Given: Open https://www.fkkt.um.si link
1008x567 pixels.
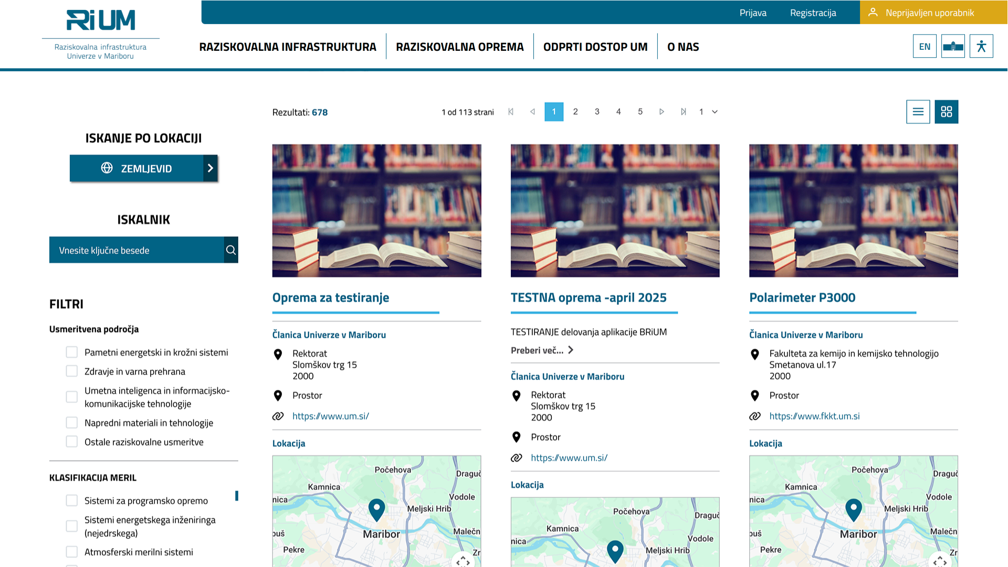Looking at the screenshot, I should coord(814,416).
